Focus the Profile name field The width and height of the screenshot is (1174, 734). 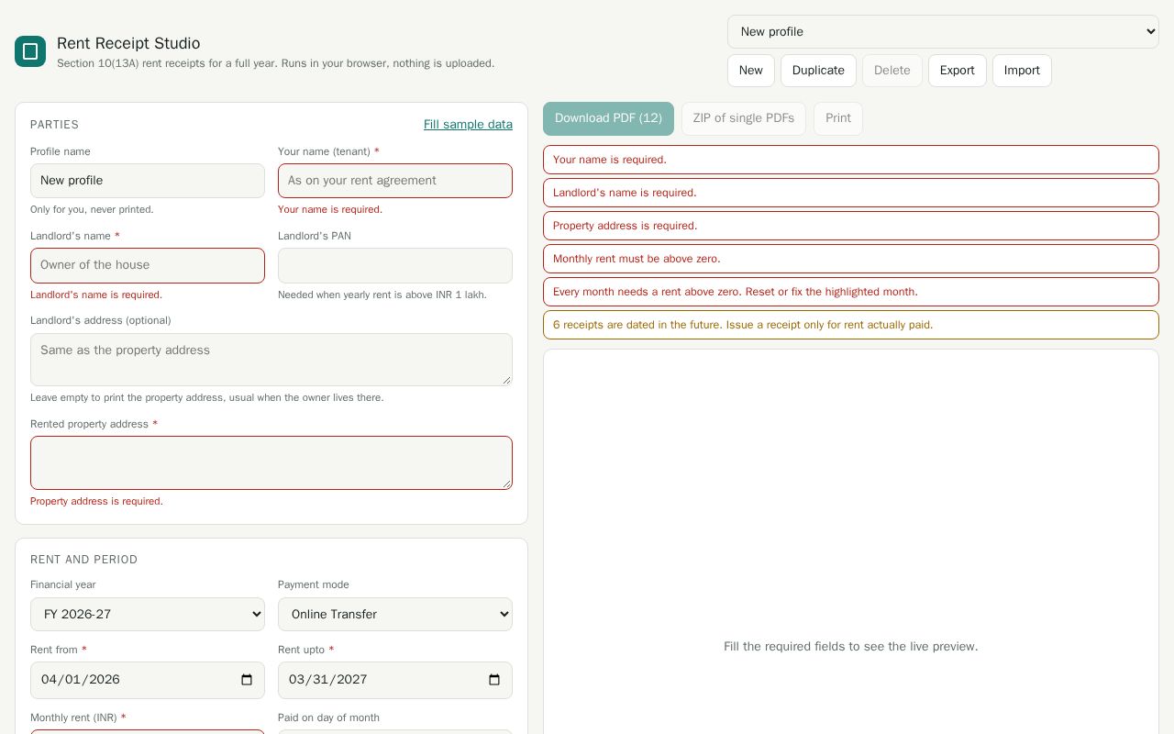(148, 181)
